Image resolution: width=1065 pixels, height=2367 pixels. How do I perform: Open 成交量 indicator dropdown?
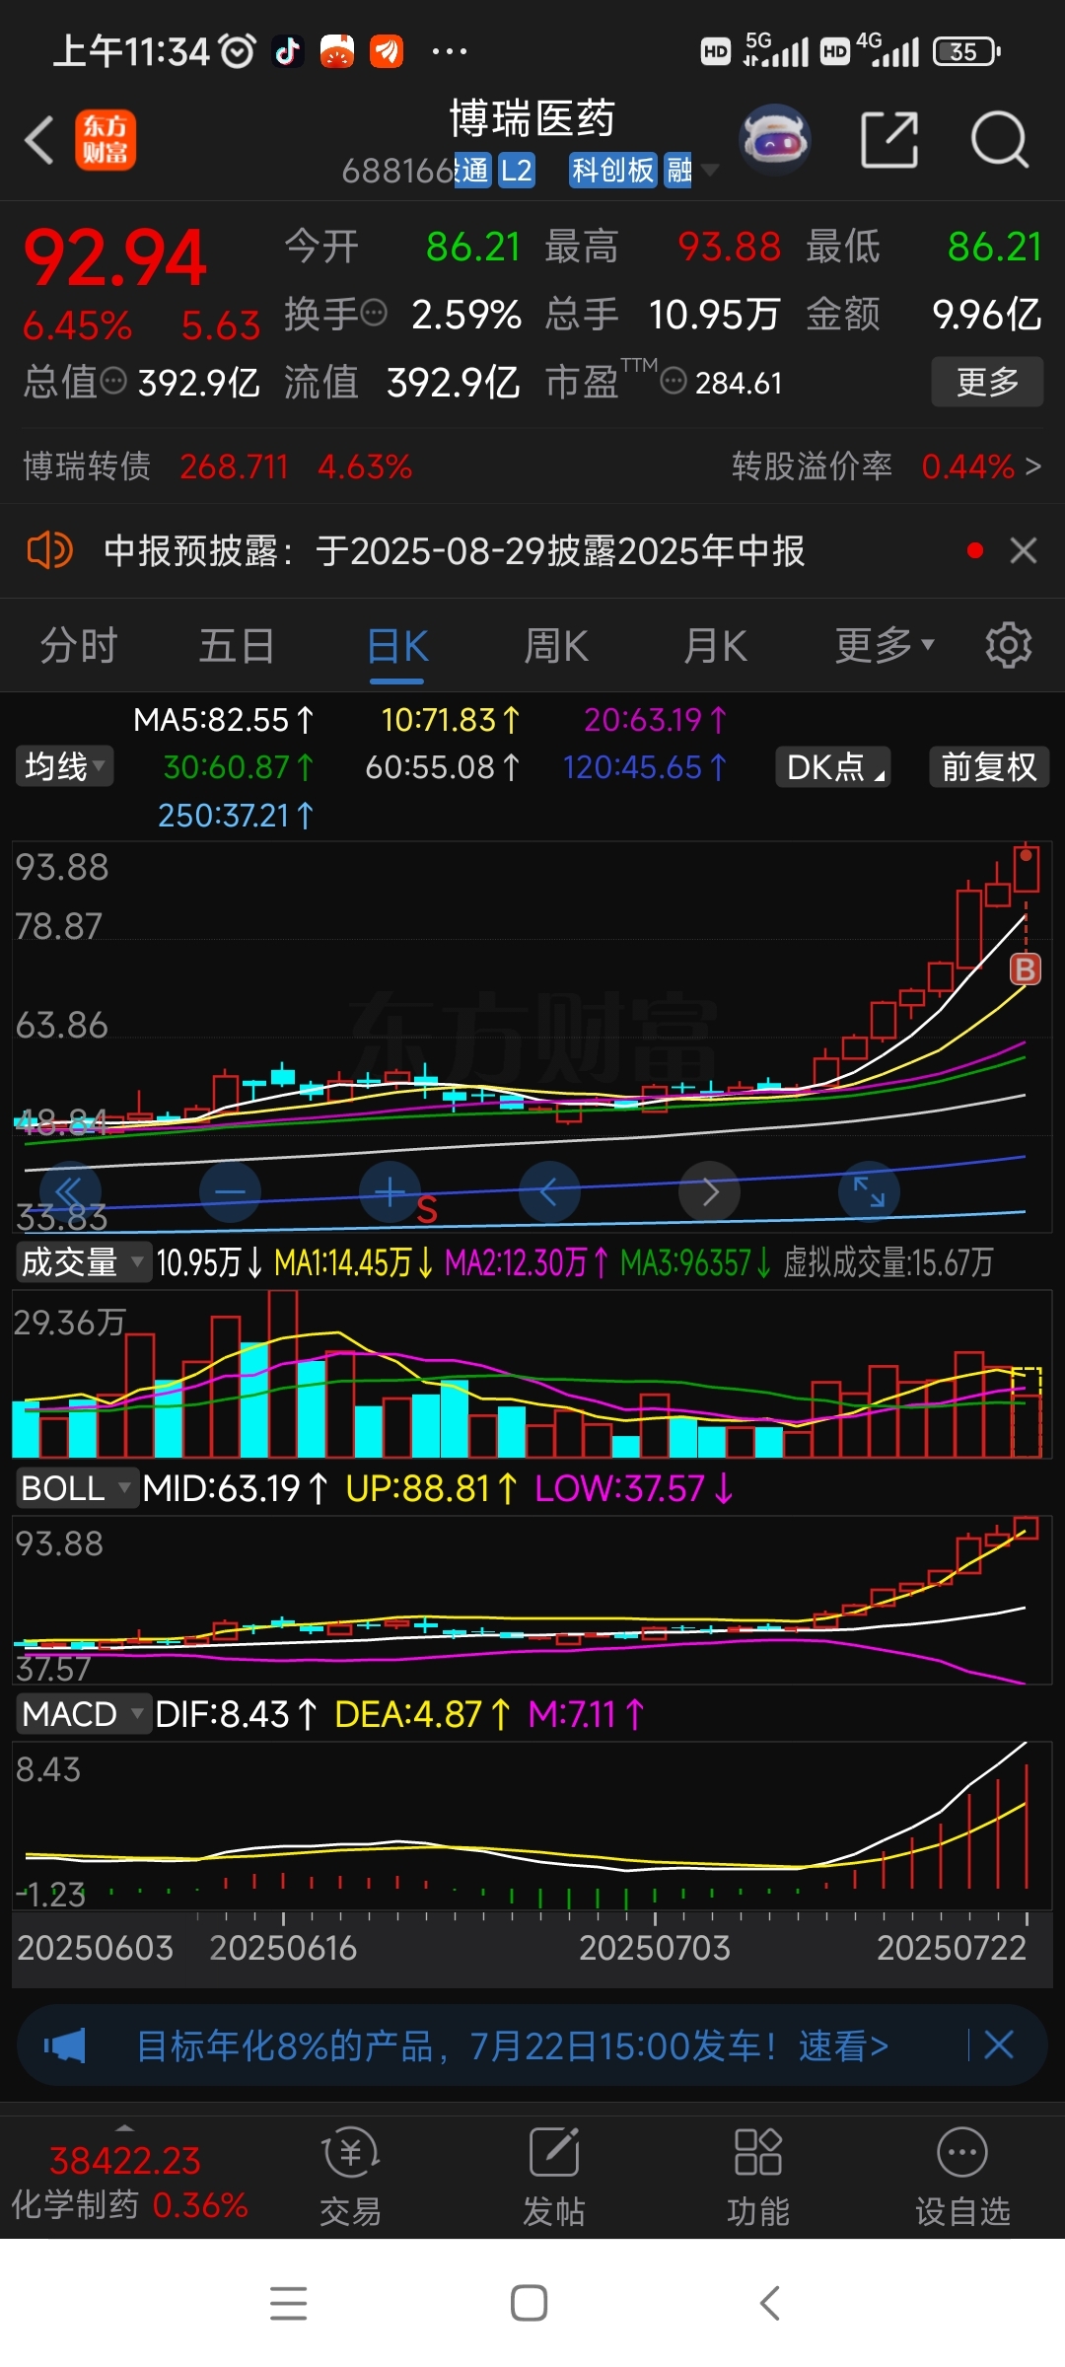[83, 1261]
